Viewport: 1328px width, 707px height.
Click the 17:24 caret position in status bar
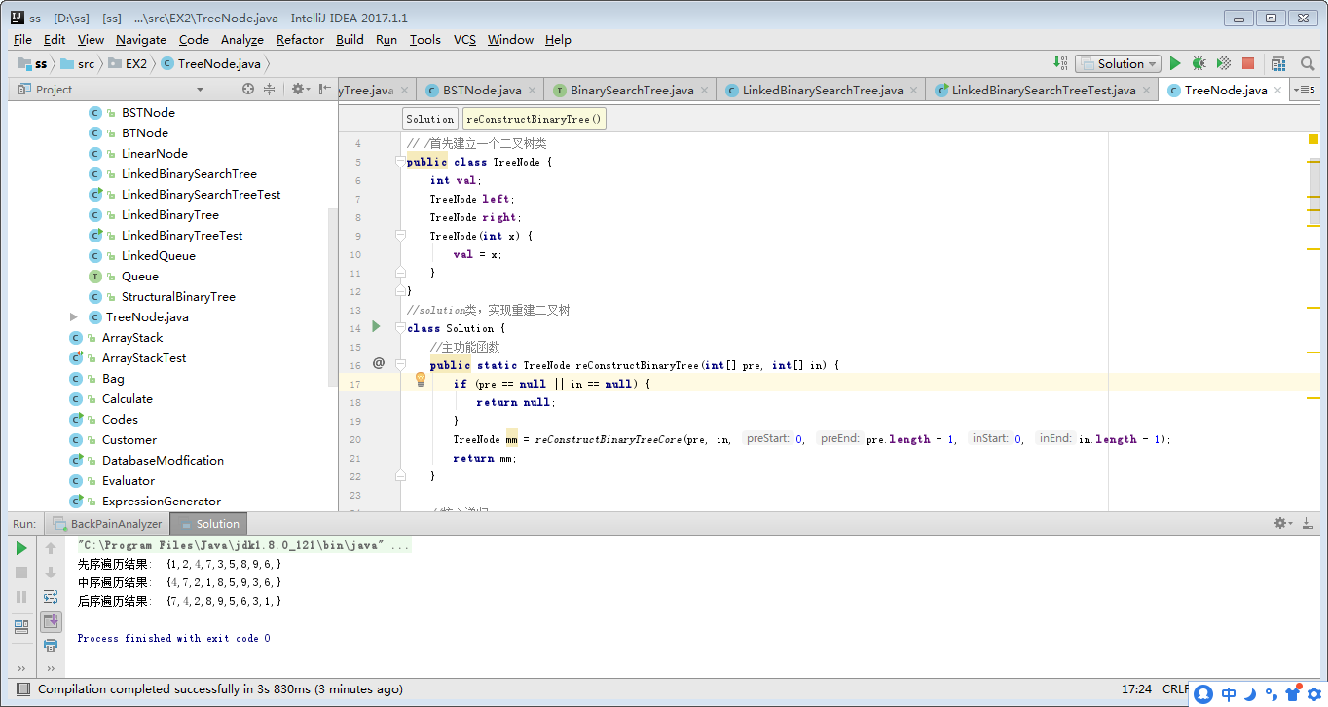[x=1136, y=689]
